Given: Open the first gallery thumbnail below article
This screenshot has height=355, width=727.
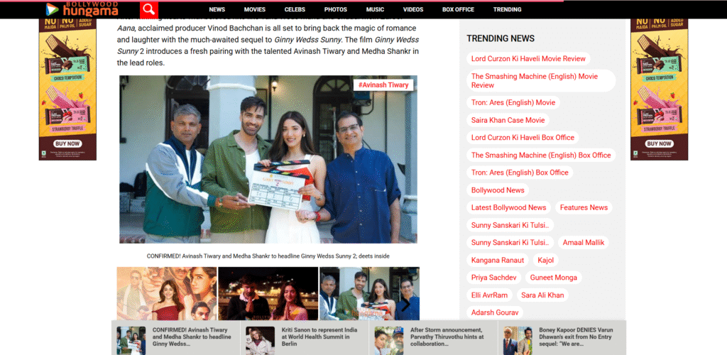Looking at the screenshot, I should pos(167,294).
